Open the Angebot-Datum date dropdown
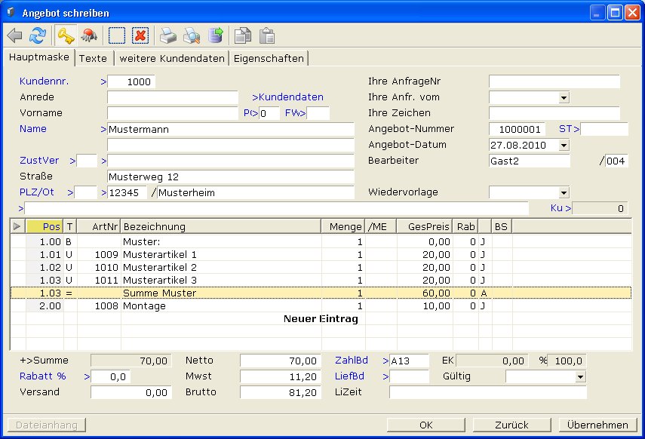The height and width of the screenshot is (439, 645). (564, 145)
